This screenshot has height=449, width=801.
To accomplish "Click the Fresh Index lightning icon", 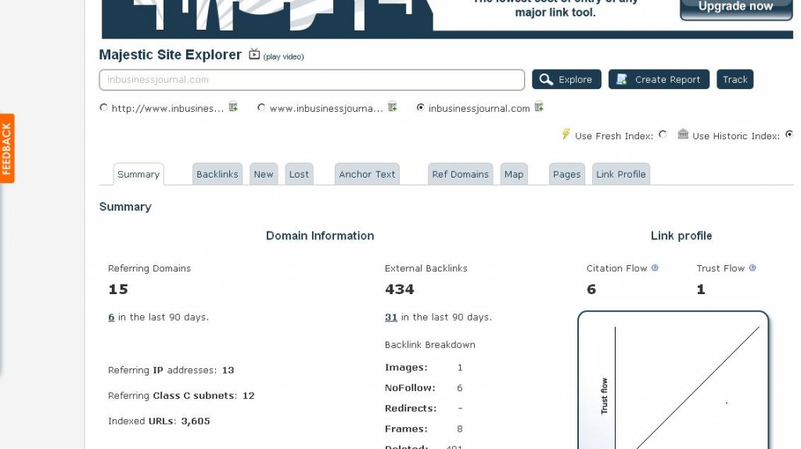I will tap(566, 134).
